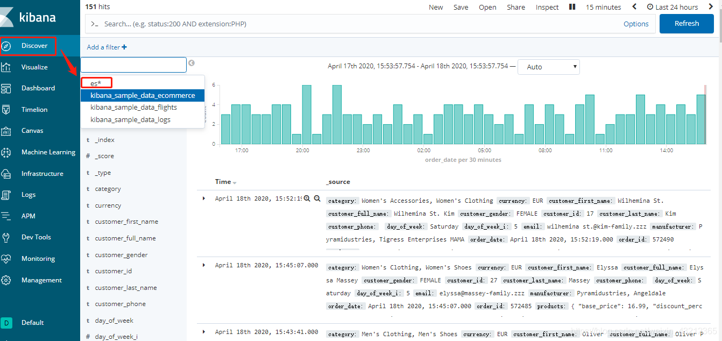Click the Refresh button
Viewport: 722px width, 341px height.
point(686,24)
